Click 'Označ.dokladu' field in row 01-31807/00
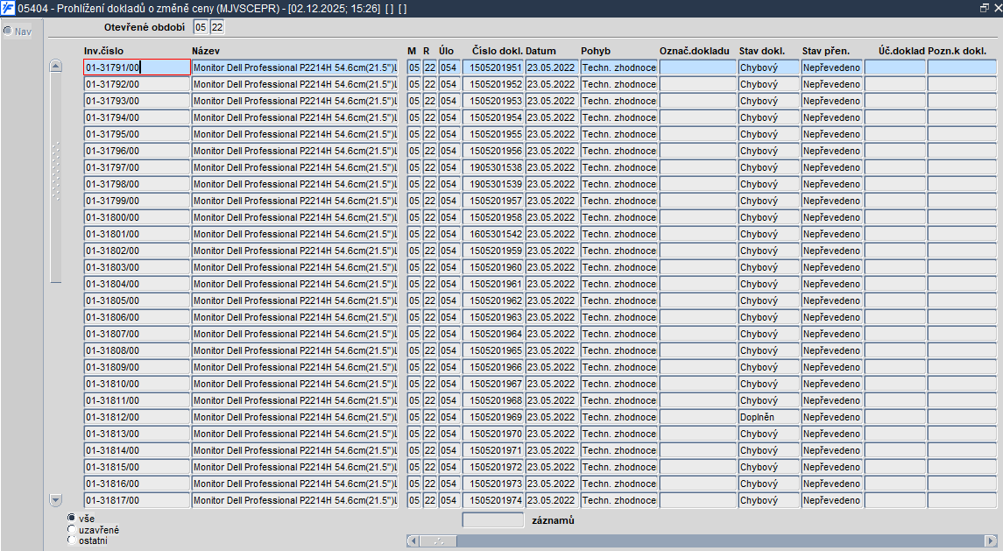 point(698,334)
